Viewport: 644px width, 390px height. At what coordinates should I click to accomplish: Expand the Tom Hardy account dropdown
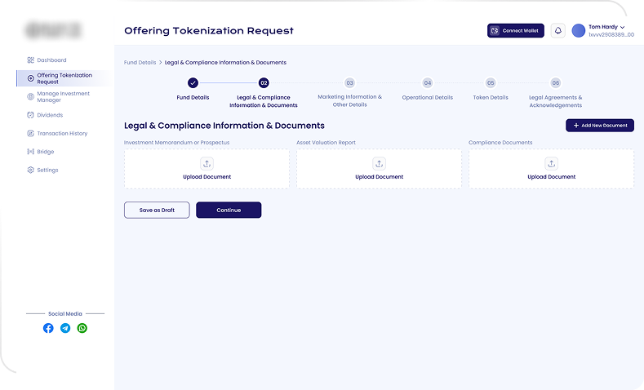[623, 28]
